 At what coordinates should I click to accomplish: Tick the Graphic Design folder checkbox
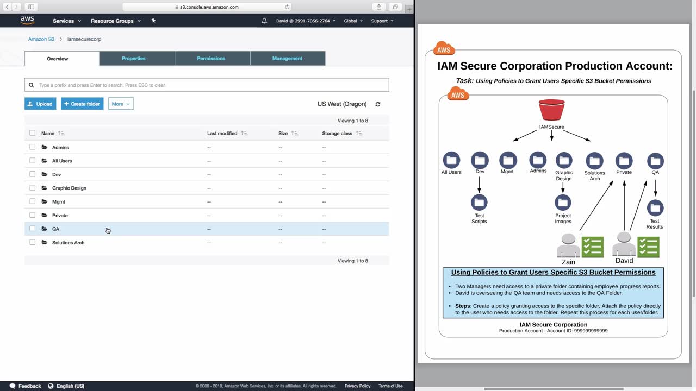pyautogui.click(x=32, y=188)
